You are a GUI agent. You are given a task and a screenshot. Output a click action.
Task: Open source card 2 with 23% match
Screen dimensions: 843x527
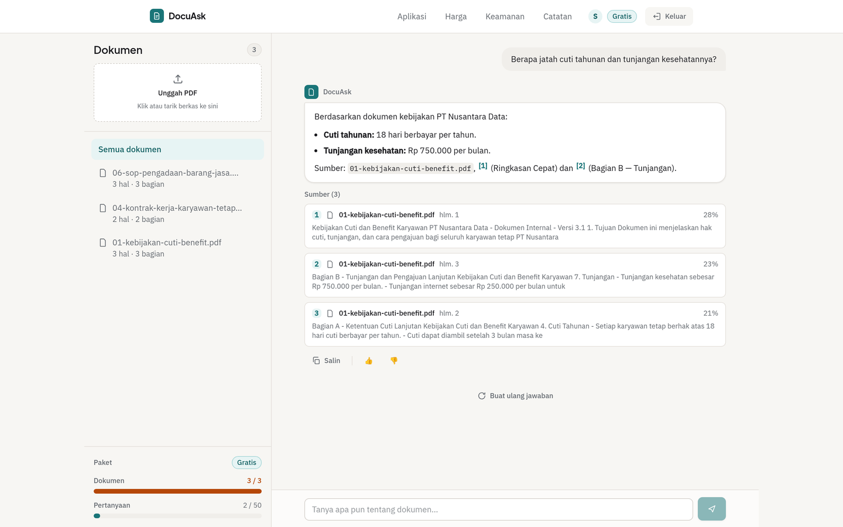click(515, 275)
